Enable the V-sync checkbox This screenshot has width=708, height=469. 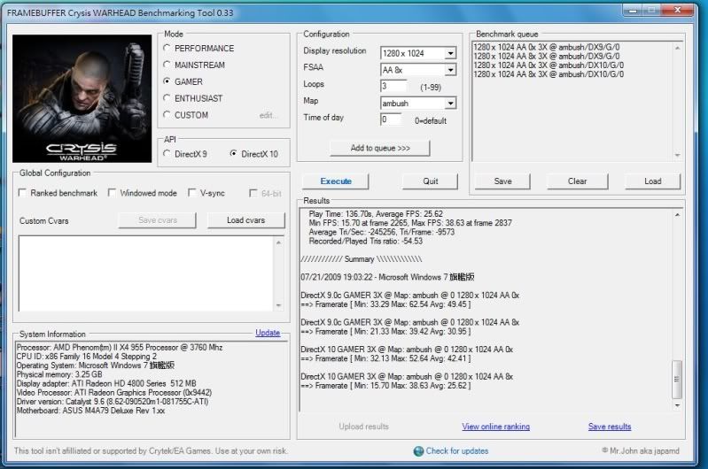pyautogui.click(x=192, y=193)
